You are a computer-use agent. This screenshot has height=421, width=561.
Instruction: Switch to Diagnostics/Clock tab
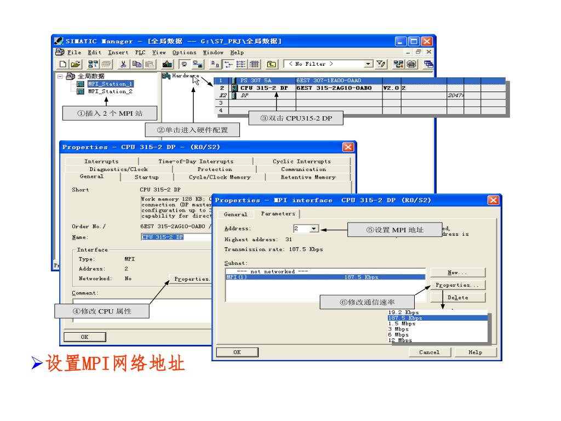[x=118, y=169]
